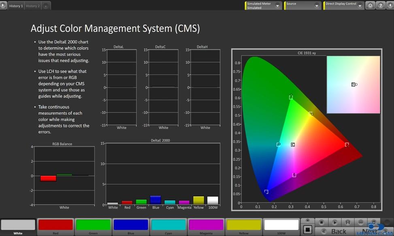
Task: Open the Source dropdown
Action: [317, 6]
